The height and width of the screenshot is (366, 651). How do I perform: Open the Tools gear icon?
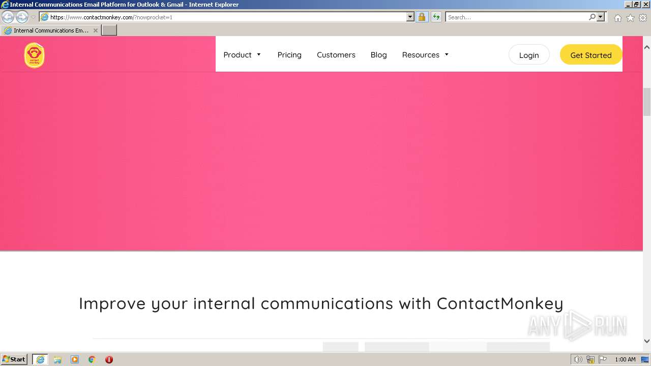(643, 18)
